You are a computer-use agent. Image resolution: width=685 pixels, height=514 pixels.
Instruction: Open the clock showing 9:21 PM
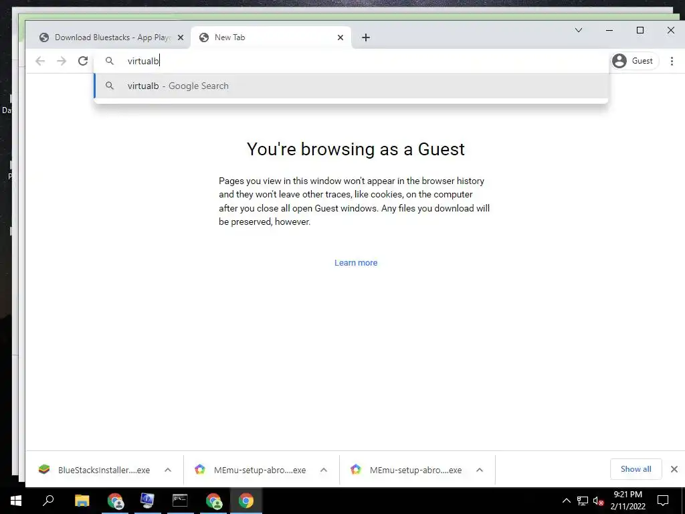click(x=627, y=501)
